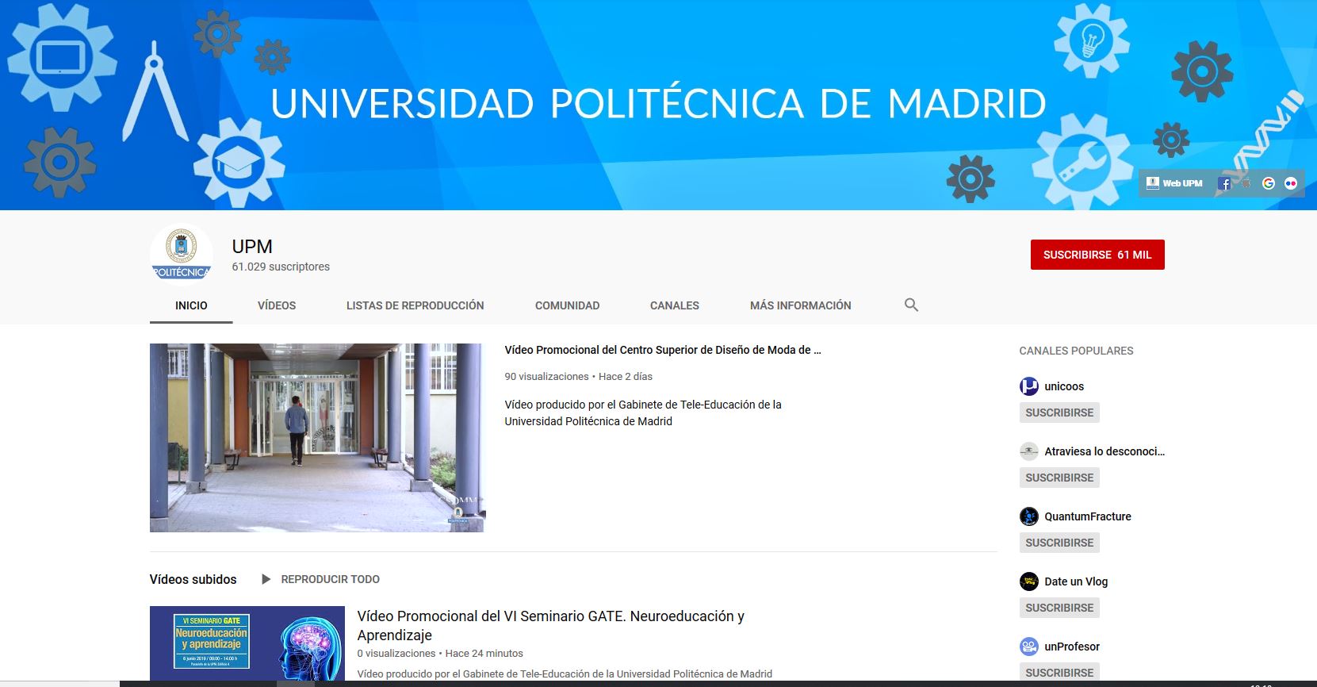1317x687 pixels.
Task: Subscribe to the unicoos channel
Action: pos(1059,413)
